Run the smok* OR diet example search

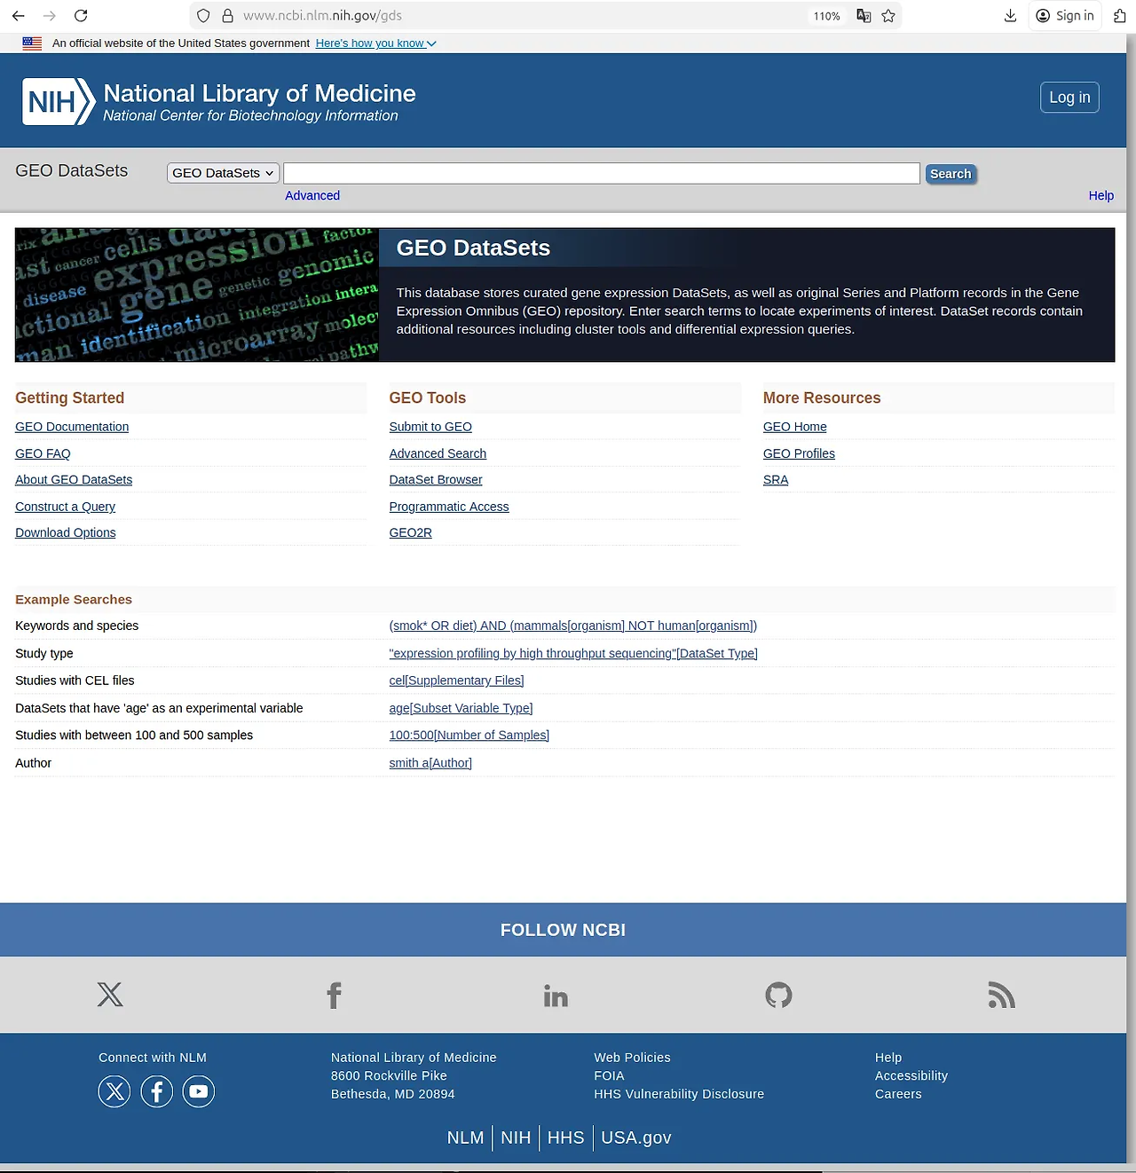[x=573, y=626]
